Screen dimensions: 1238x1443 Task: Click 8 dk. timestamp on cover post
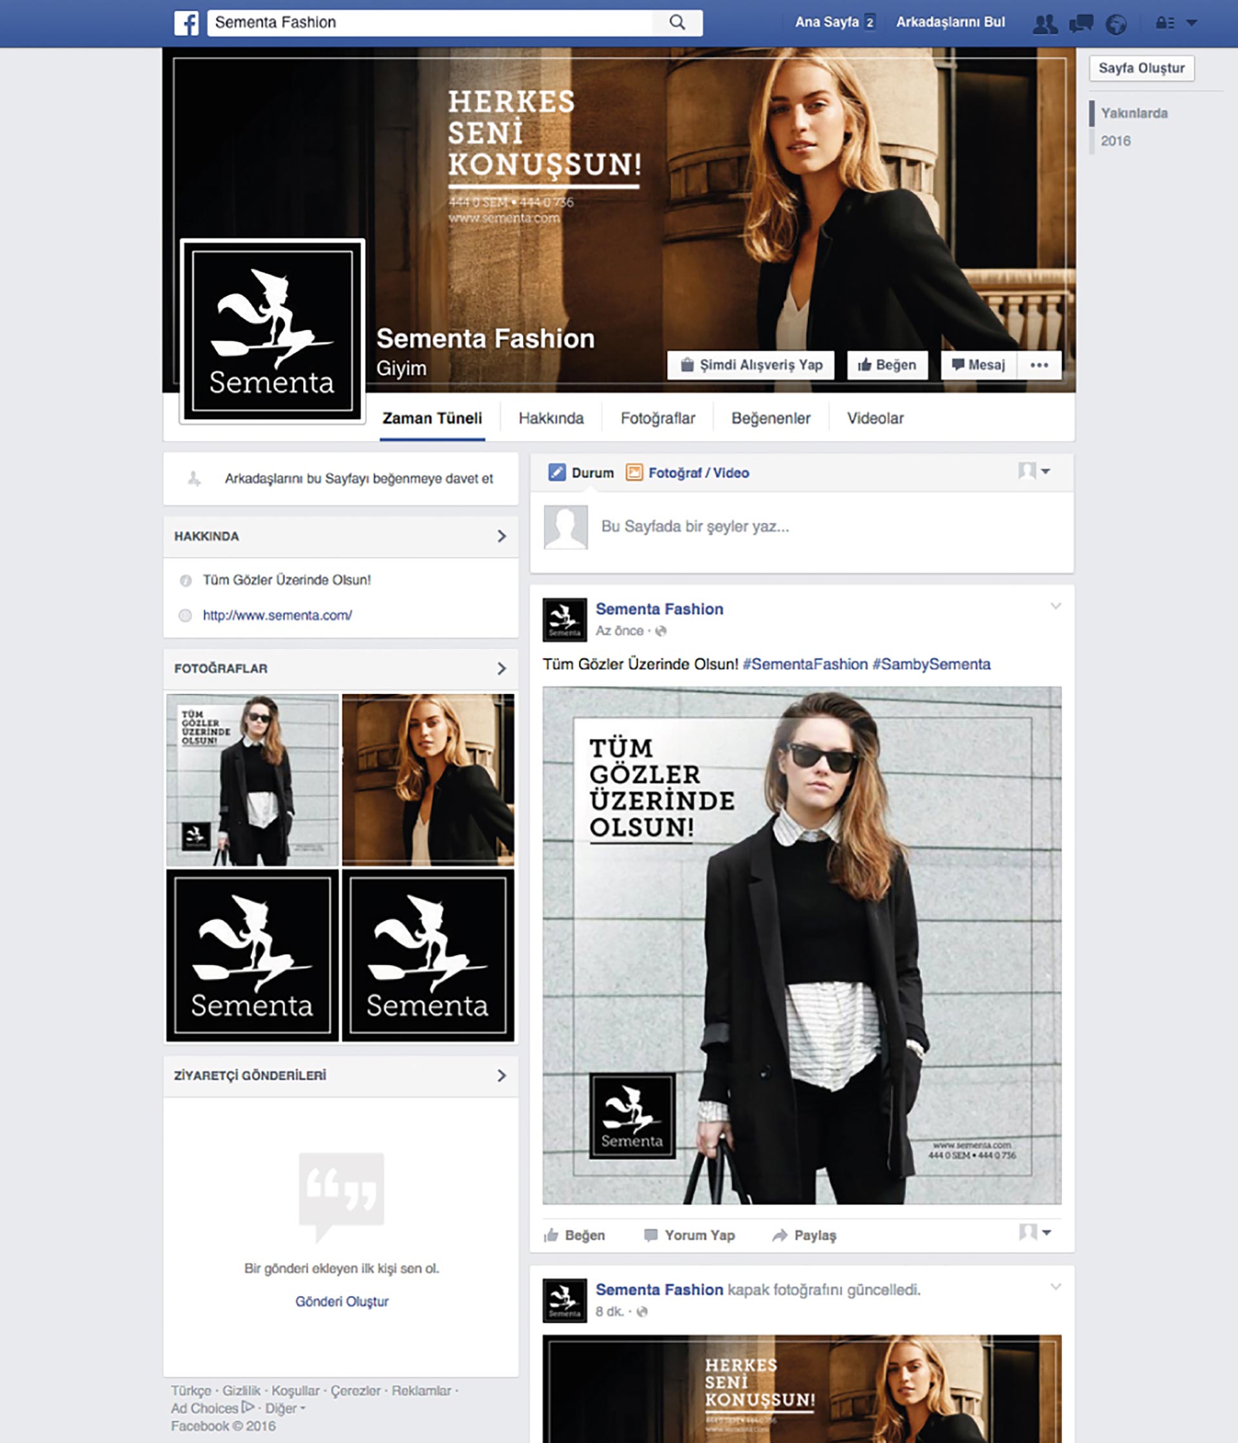609,1312
